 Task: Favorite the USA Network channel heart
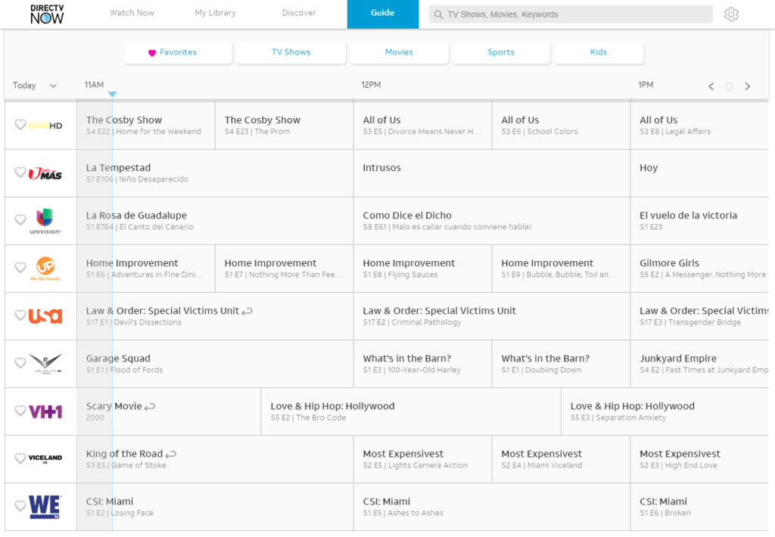point(20,315)
